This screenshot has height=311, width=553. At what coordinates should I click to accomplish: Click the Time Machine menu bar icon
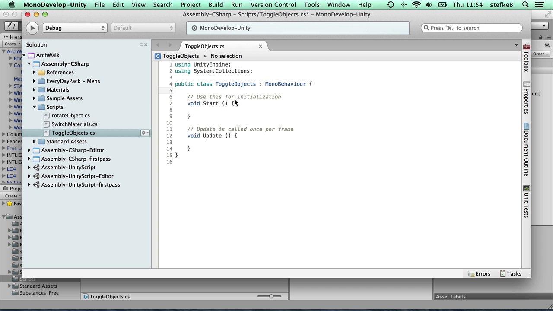click(x=391, y=5)
